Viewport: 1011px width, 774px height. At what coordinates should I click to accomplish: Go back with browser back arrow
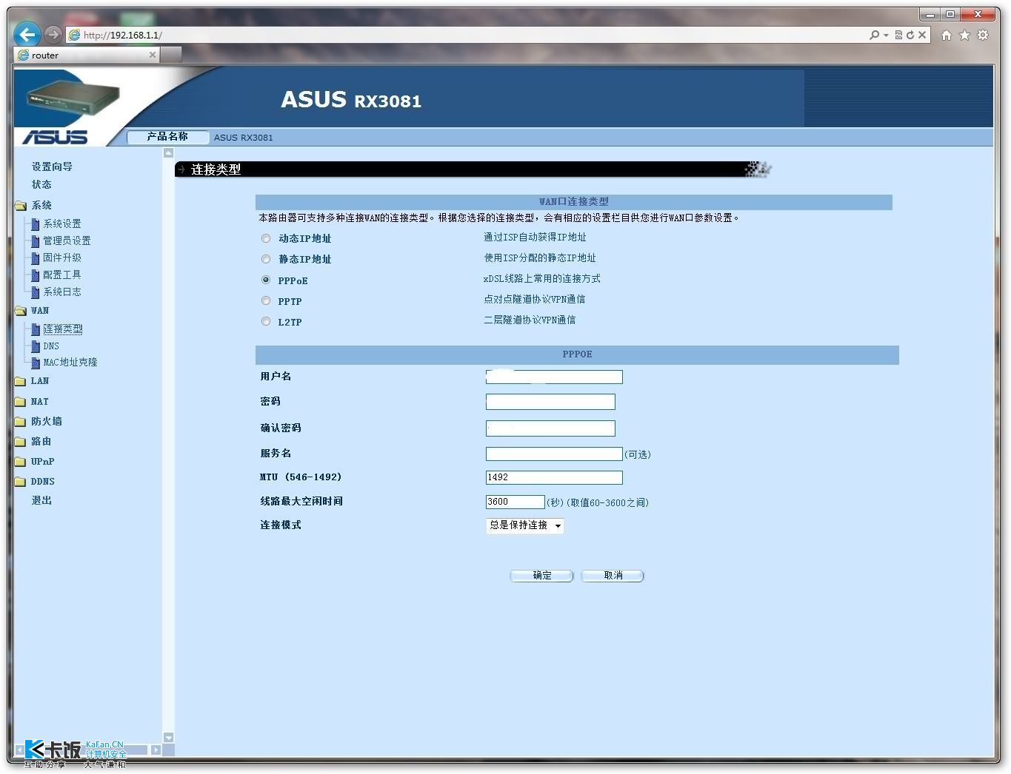coord(27,34)
